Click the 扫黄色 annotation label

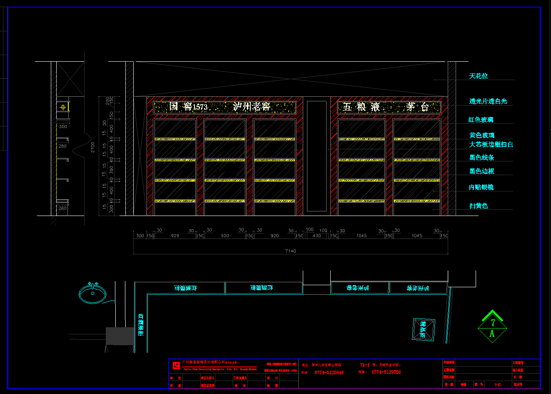pyautogui.click(x=479, y=206)
